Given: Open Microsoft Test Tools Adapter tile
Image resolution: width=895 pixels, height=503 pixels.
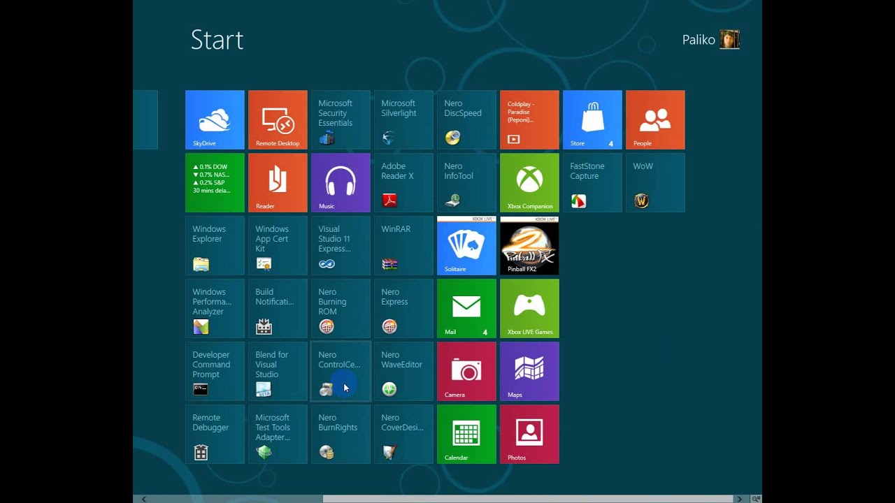Looking at the screenshot, I should [278, 434].
